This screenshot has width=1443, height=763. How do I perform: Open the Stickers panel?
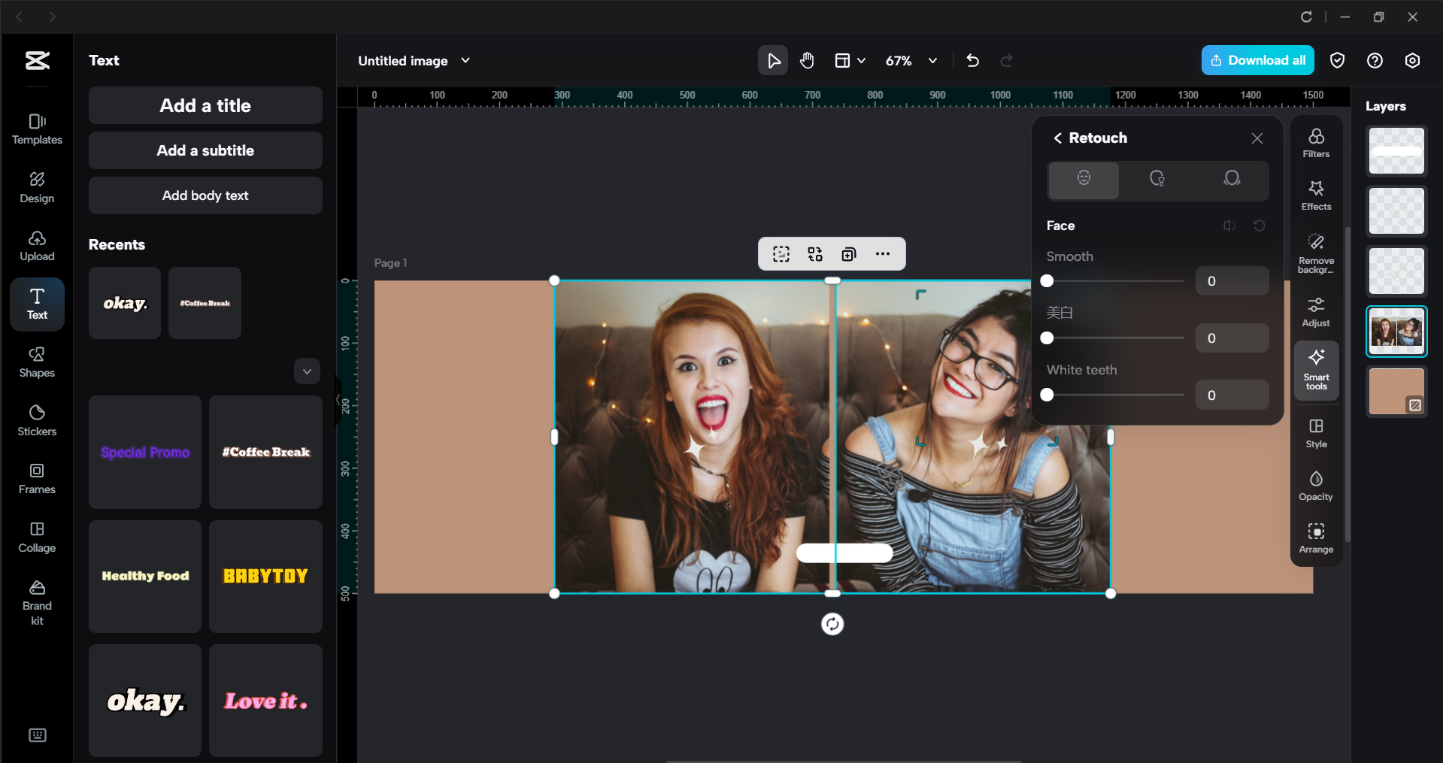(x=37, y=419)
